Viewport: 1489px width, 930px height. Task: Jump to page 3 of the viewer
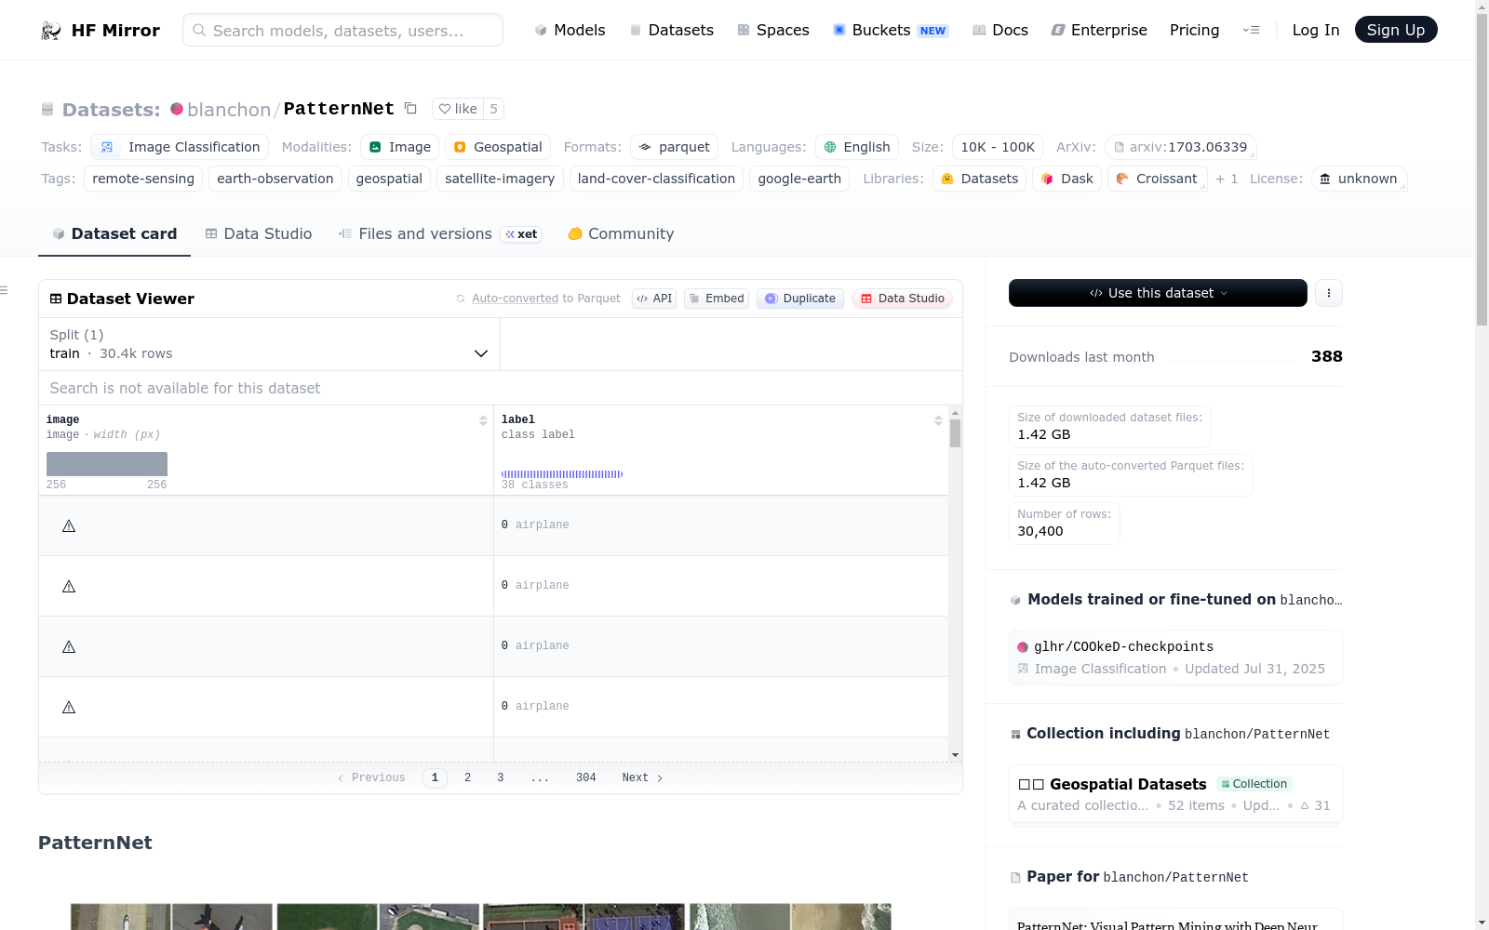(x=501, y=777)
